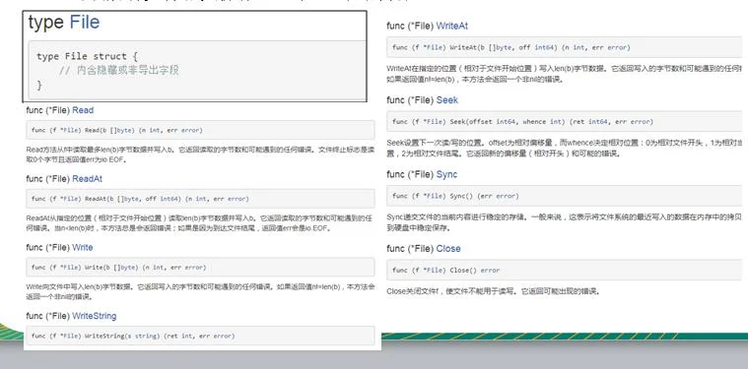Open the File type heading link
Screen dimensions: 748x369
(x=85, y=23)
